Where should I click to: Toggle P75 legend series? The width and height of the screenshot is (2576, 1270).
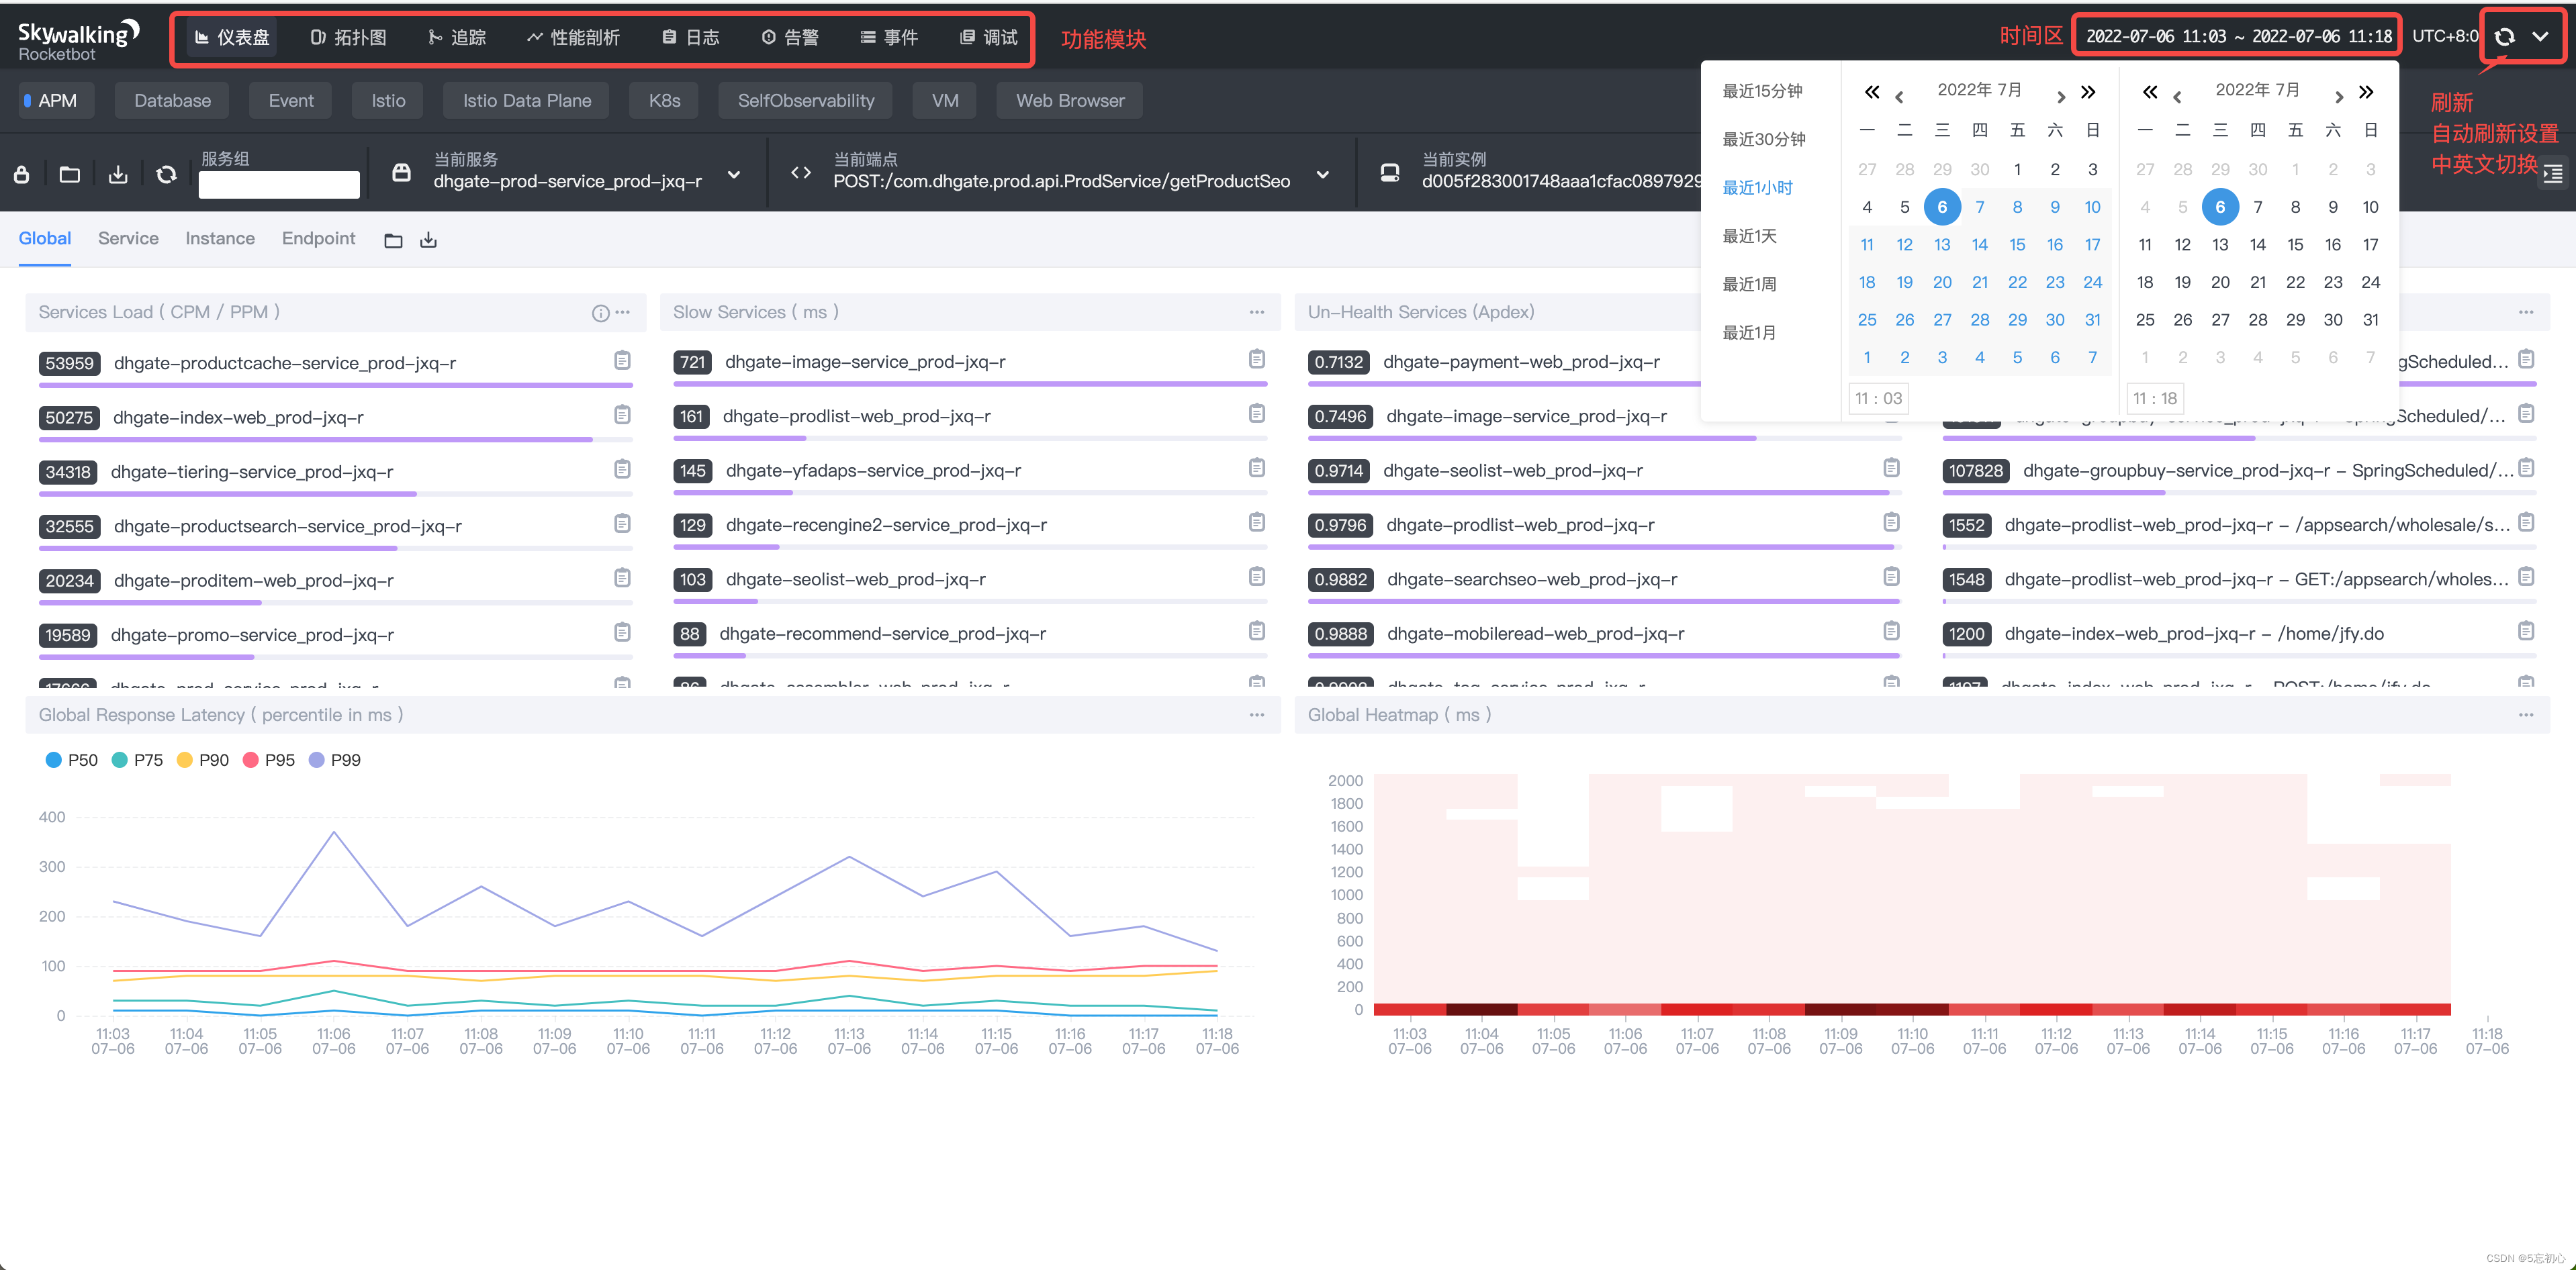coord(137,761)
